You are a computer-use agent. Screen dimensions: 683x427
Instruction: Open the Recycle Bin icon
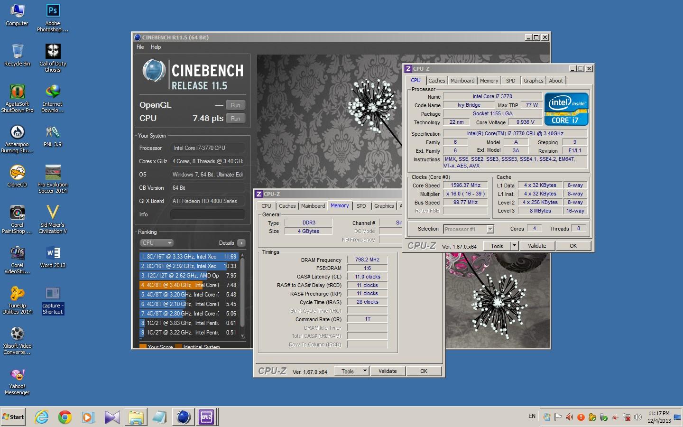pyautogui.click(x=17, y=55)
